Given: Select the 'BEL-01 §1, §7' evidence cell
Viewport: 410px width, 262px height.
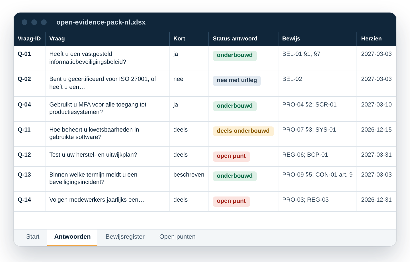Looking at the screenshot, I should (317, 58).
